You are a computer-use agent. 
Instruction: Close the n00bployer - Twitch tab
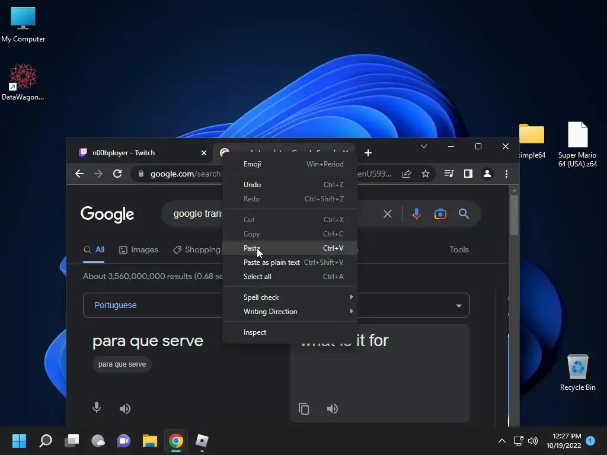click(x=204, y=153)
